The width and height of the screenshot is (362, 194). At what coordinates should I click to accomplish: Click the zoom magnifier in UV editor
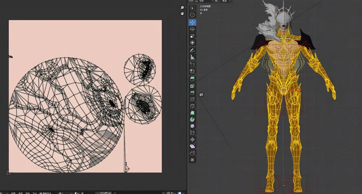pyautogui.click(x=182, y=8)
